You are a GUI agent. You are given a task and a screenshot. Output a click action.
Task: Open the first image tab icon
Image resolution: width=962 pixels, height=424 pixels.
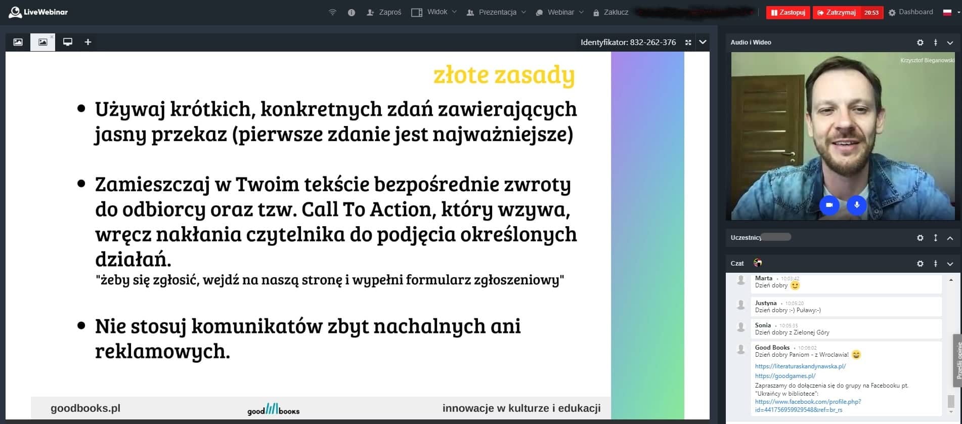coord(18,42)
